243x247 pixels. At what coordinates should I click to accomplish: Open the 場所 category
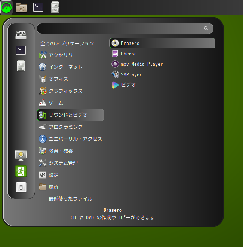(71, 187)
